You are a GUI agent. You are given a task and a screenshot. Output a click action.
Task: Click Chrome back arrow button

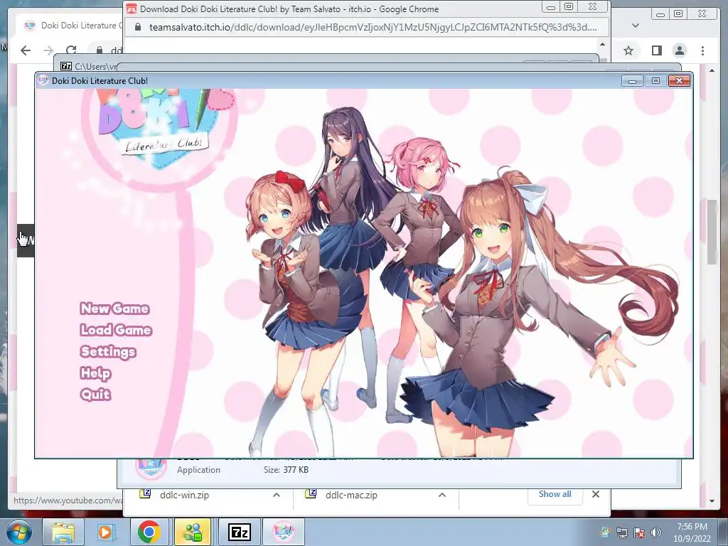tap(26, 50)
